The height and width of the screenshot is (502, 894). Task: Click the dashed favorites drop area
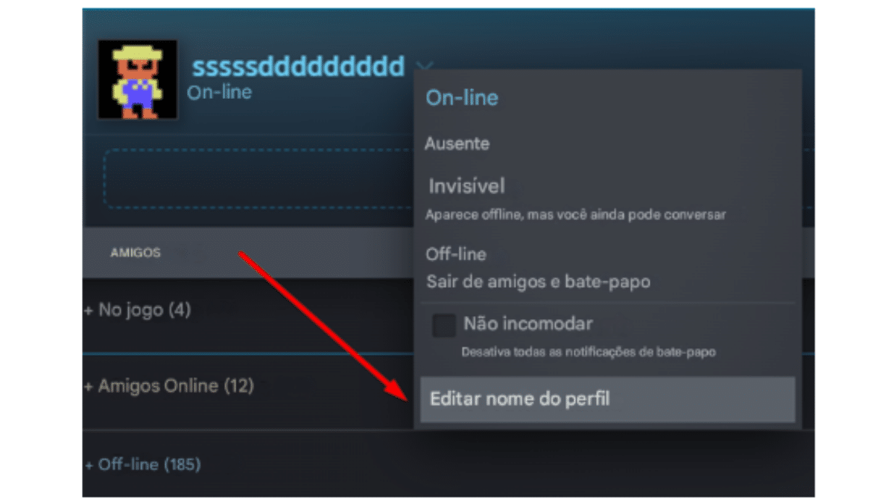pos(259,179)
